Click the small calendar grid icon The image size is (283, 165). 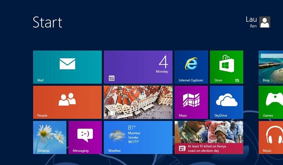(x=111, y=78)
